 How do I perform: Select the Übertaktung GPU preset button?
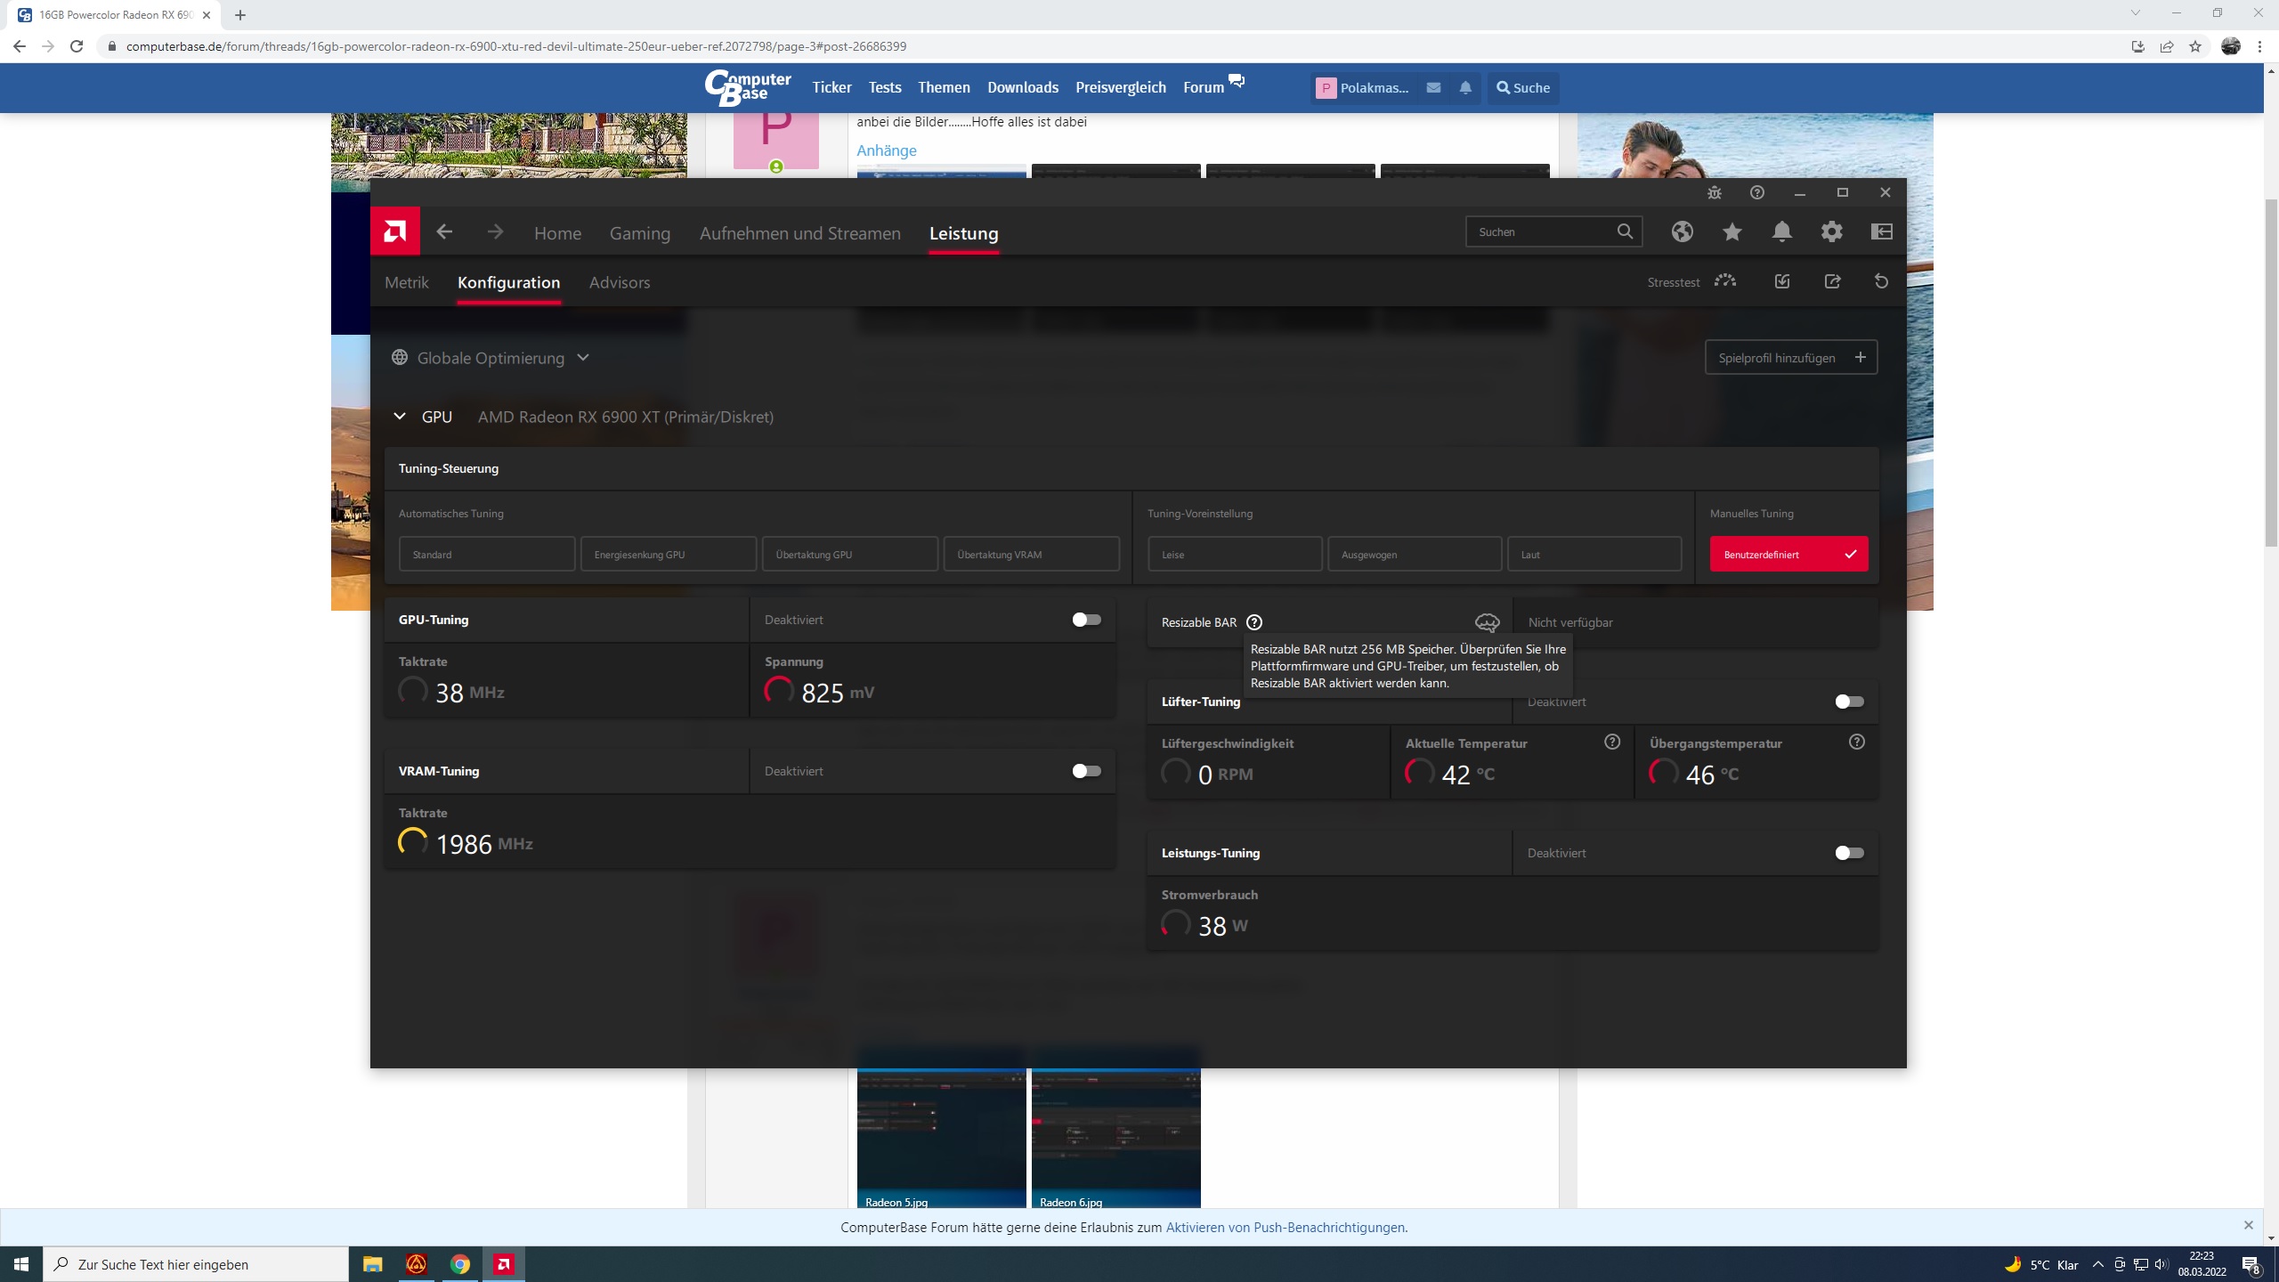coord(849,554)
